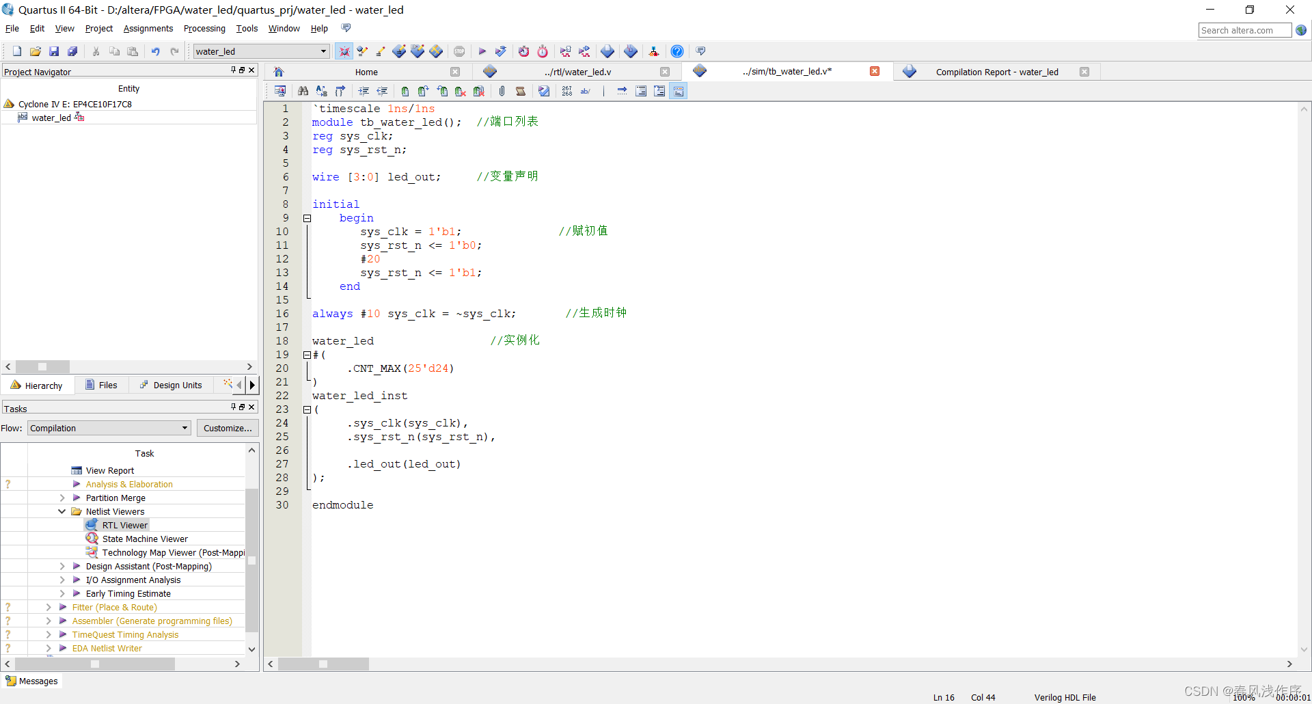Switch to the Compilation Report tab
The height and width of the screenshot is (704, 1312).
997,72
